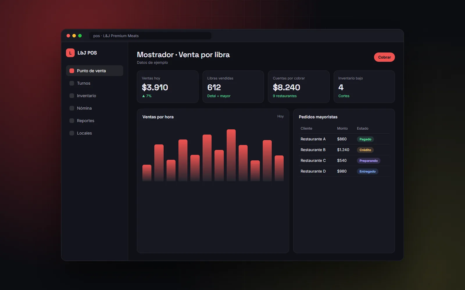This screenshot has width=465, height=290.
Task: Click the square icon next to Locales
Action: click(72, 133)
